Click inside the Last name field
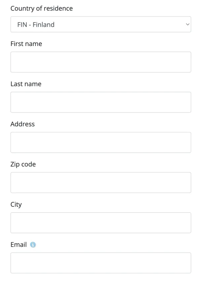 (100, 102)
